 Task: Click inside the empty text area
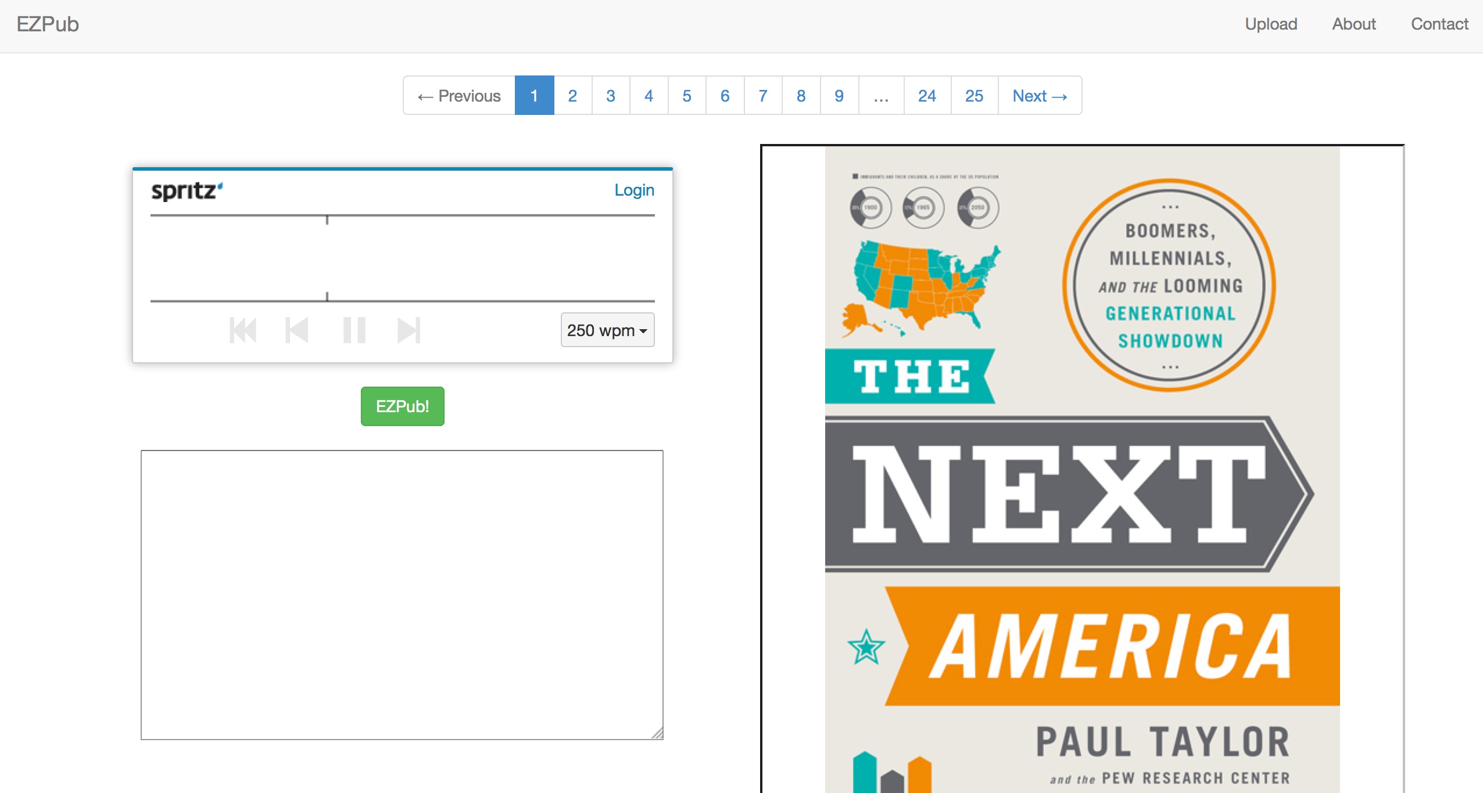coord(402,594)
